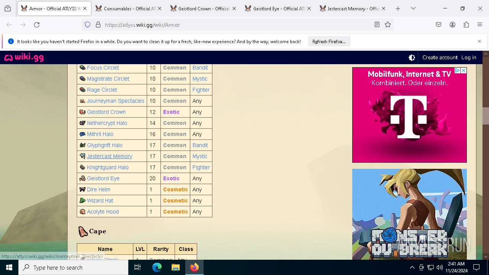Click the Focus Circlet item icon
Viewport: 489px width, 275px height.
click(x=82, y=68)
